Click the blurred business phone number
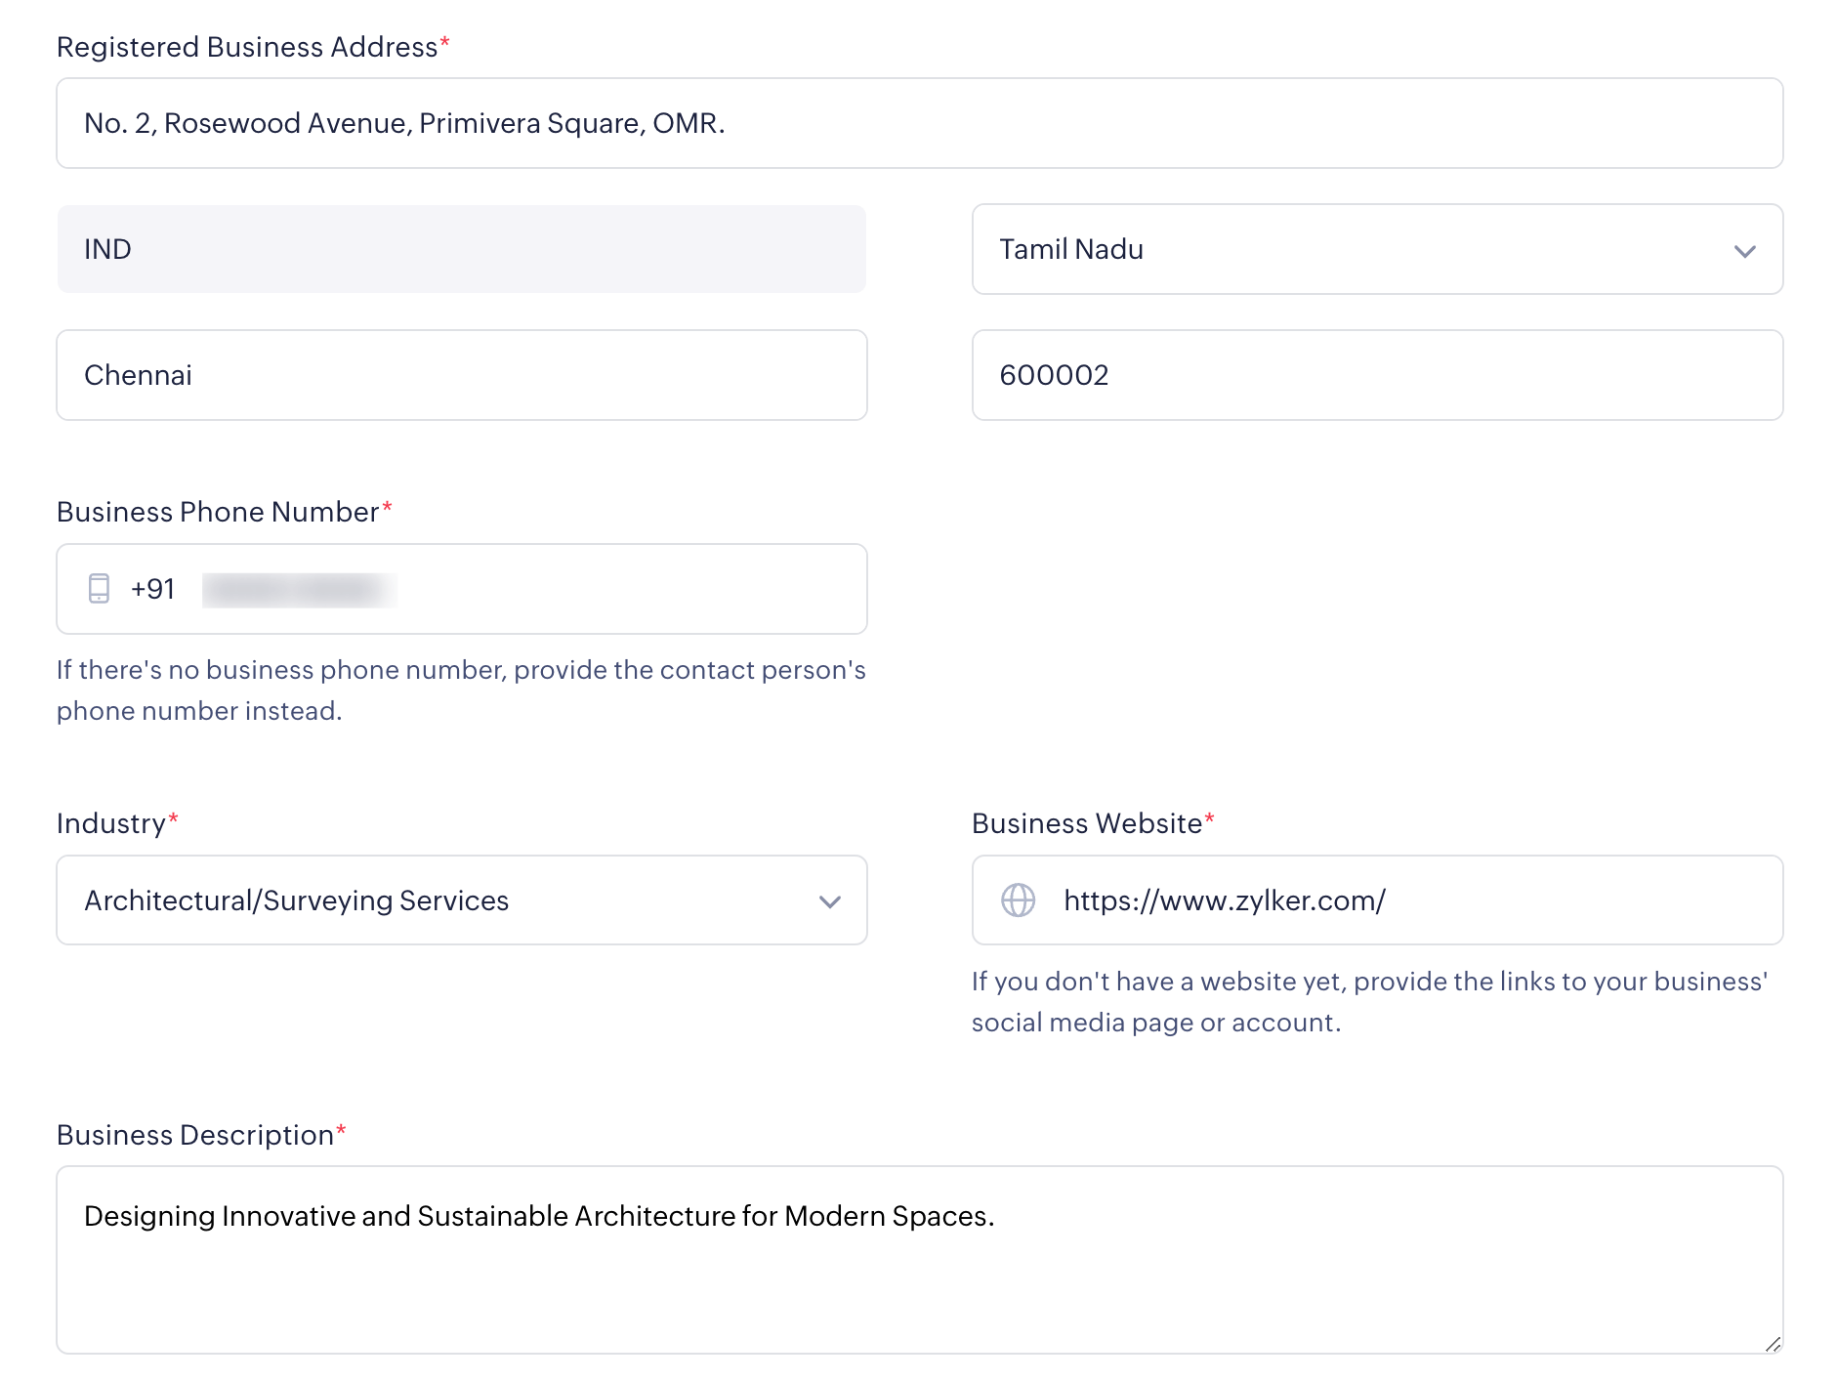This screenshot has height=1381, width=1836. (x=299, y=590)
